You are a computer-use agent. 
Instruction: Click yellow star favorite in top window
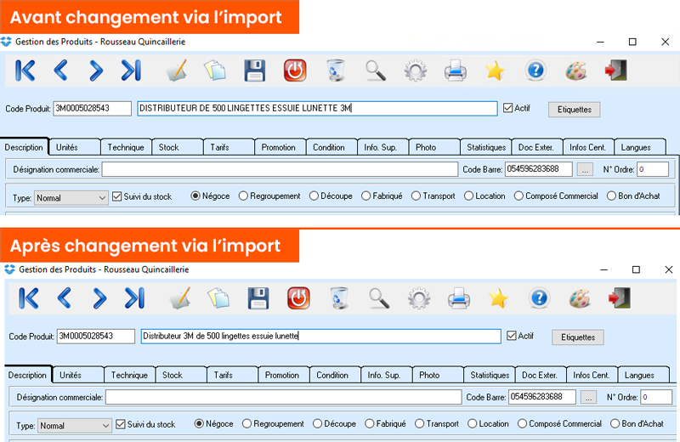click(x=495, y=71)
